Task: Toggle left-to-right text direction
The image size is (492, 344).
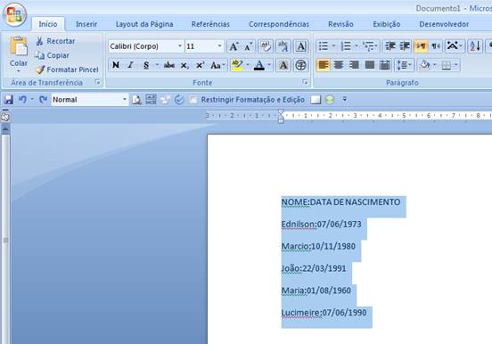Action: 421,46
